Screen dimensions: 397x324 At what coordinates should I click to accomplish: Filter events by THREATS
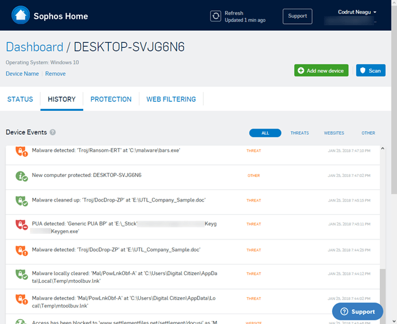tap(299, 133)
